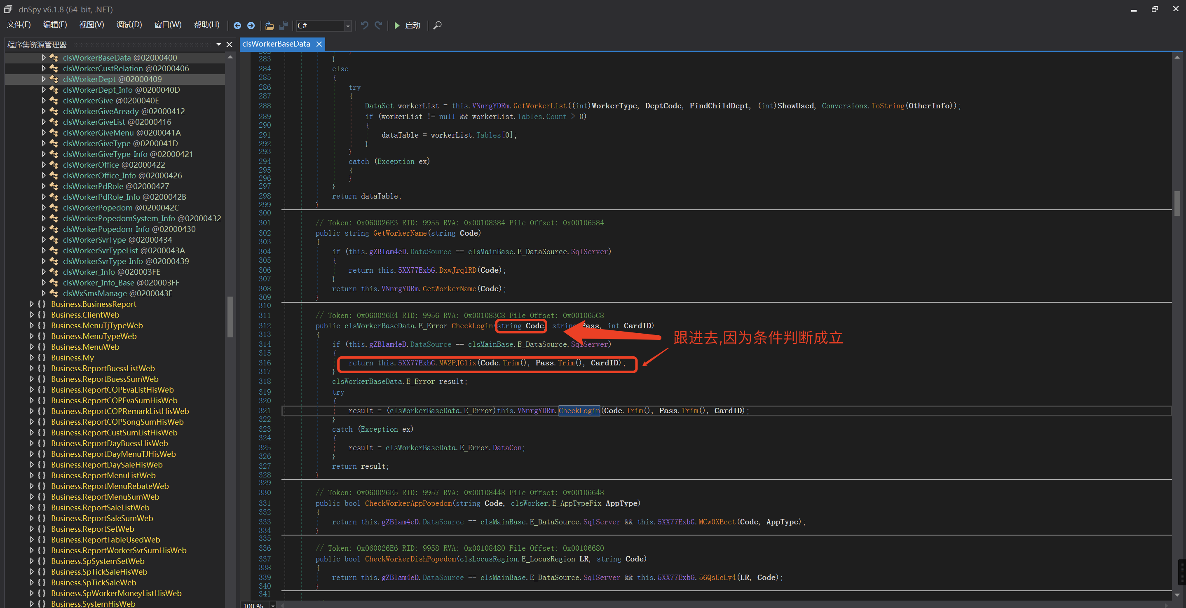The width and height of the screenshot is (1186, 608).
Task: Close the clsWorkerBaseData tab
Action: tap(319, 44)
